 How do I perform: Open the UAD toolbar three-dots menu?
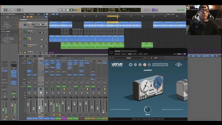pyautogui.click(x=185, y=58)
